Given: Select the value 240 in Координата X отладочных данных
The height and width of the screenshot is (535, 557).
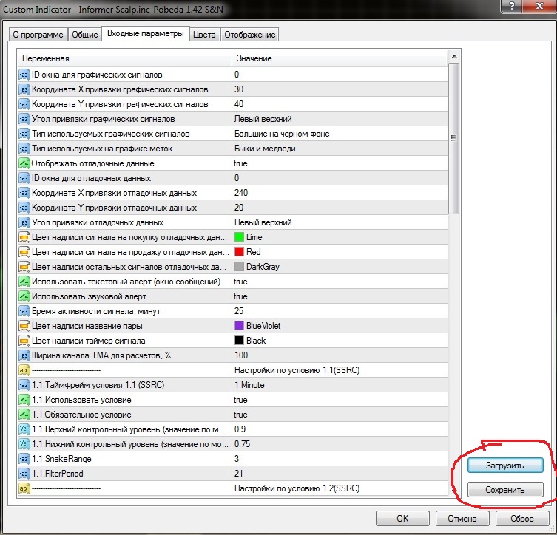Looking at the screenshot, I should 241,193.
